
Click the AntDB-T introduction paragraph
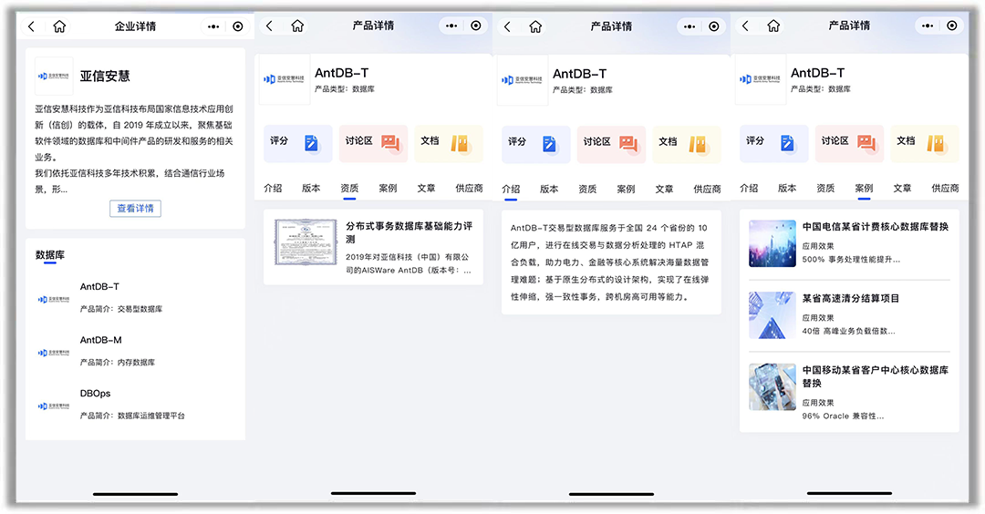609,262
